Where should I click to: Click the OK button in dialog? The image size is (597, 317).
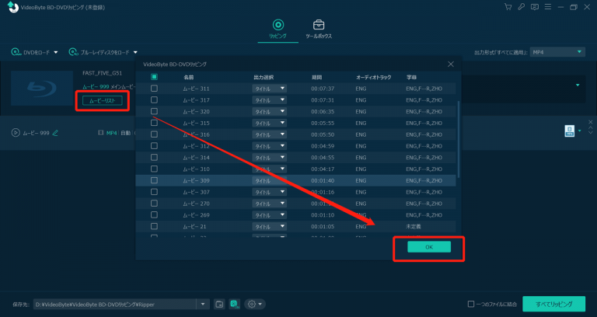coord(428,246)
